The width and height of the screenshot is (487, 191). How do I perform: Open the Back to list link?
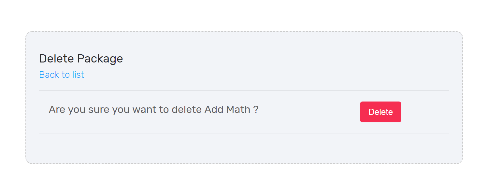(62, 75)
